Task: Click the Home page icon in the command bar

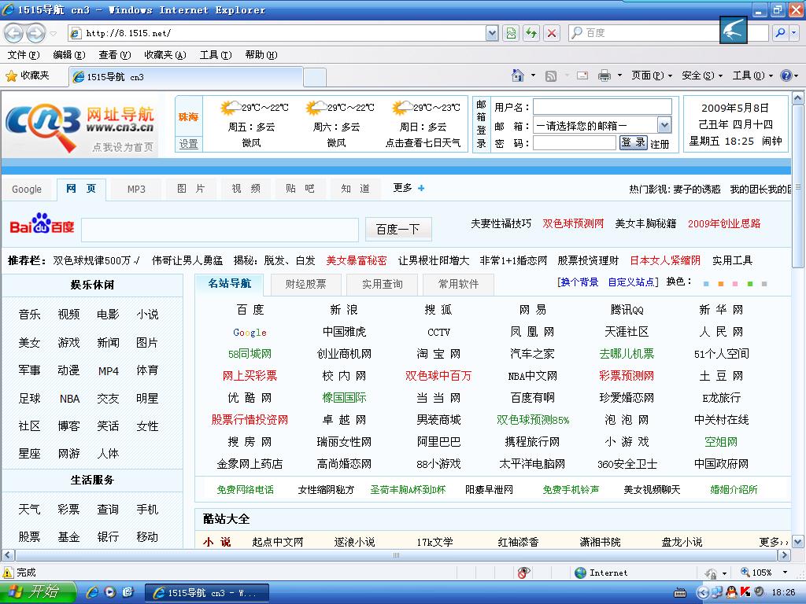Action: 517,75
